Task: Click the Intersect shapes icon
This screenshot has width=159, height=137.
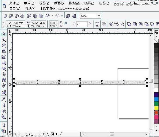Action: click(141, 24)
